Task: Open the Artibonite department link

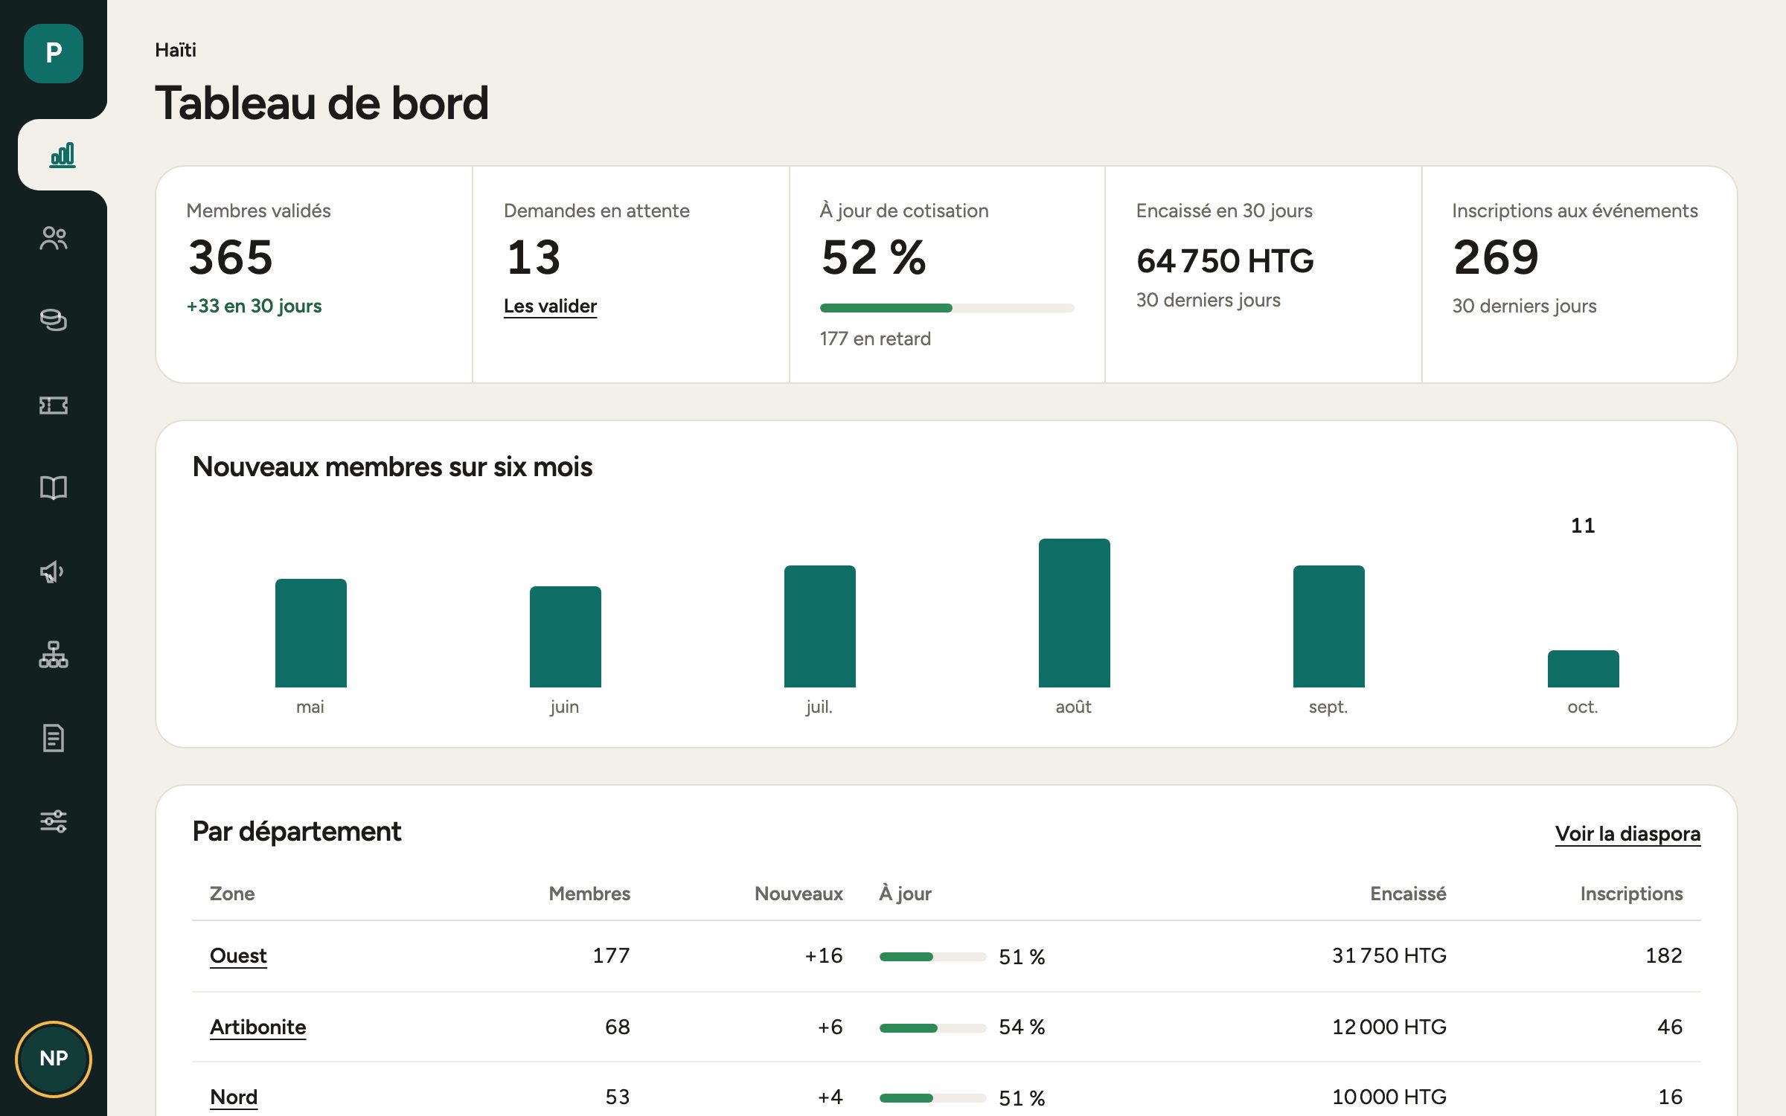Action: (257, 1027)
